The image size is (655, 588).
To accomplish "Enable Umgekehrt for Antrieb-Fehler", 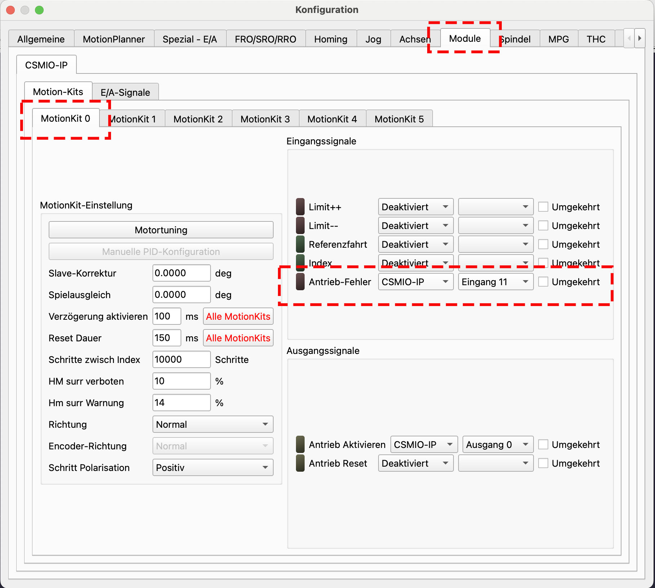I will click(x=543, y=282).
